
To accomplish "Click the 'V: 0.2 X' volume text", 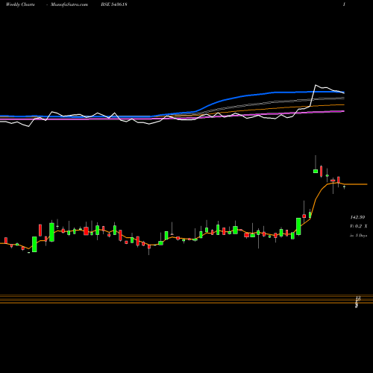I will pos(359,226).
